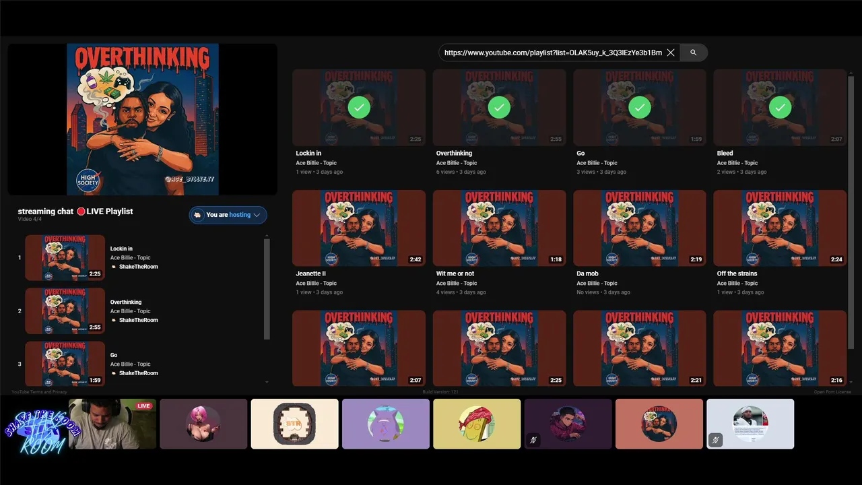Click ShakeTheRoom under queue item Overthinking
Image resolution: width=862 pixels, height=485 pixels.
[x=139, y=320]
